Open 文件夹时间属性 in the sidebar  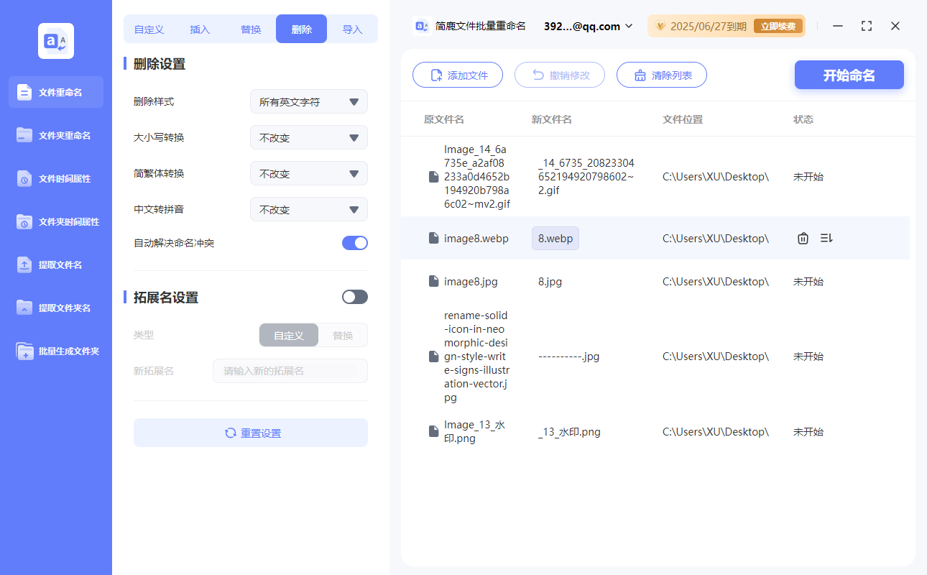coord(25,221)
